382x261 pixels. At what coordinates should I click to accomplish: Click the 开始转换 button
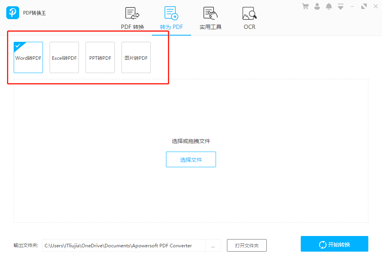[x=334, y=244]
